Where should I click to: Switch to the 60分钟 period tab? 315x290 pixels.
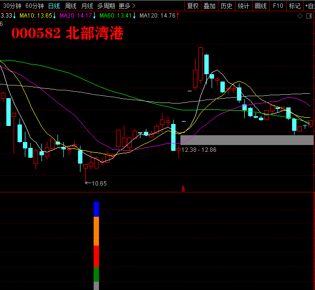(34, 6)
